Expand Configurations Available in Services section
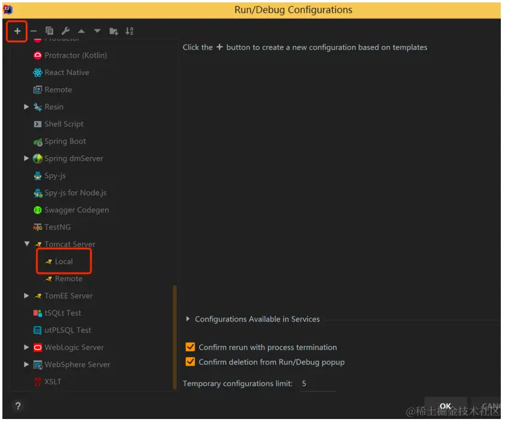Viewport: 505px width, 422px height. click(x=188, y=319)
